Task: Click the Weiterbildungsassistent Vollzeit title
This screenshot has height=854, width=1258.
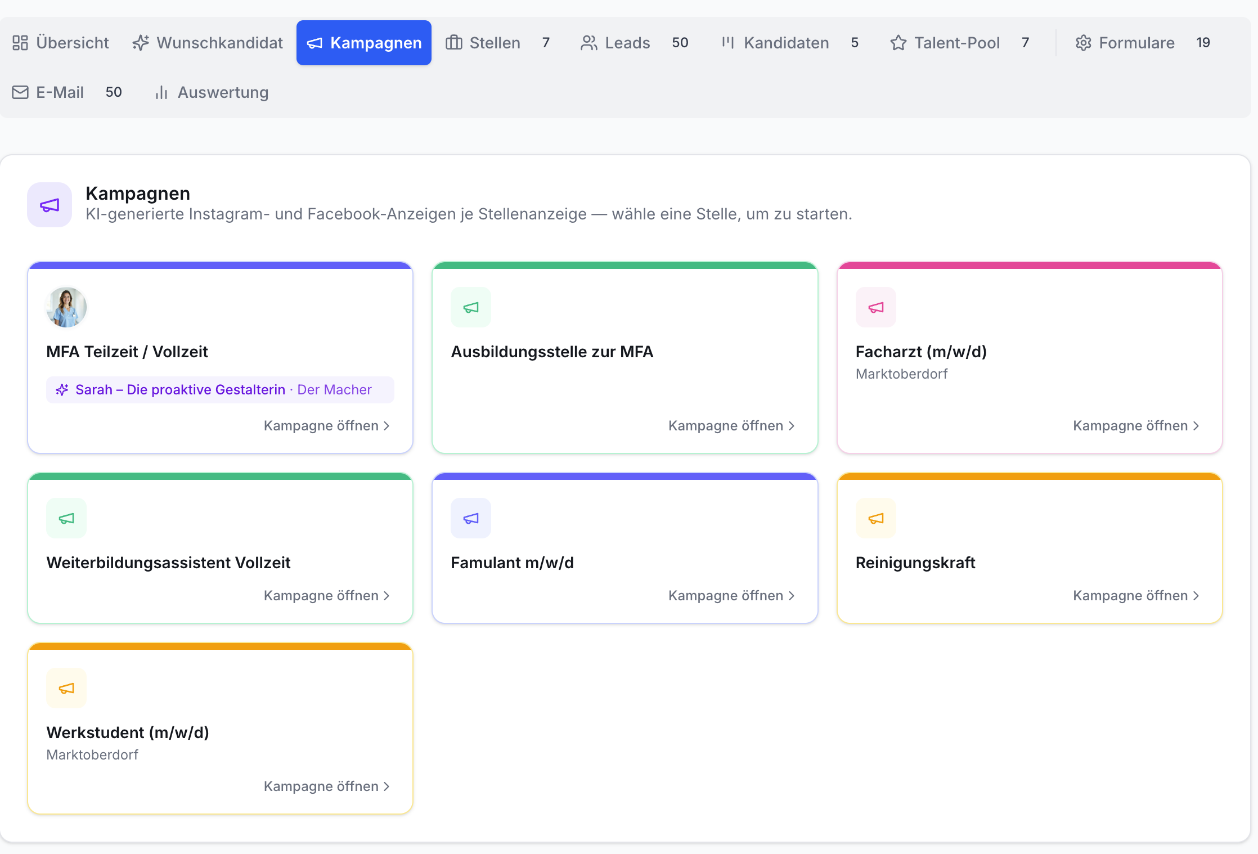Action: tap(168, 563)
